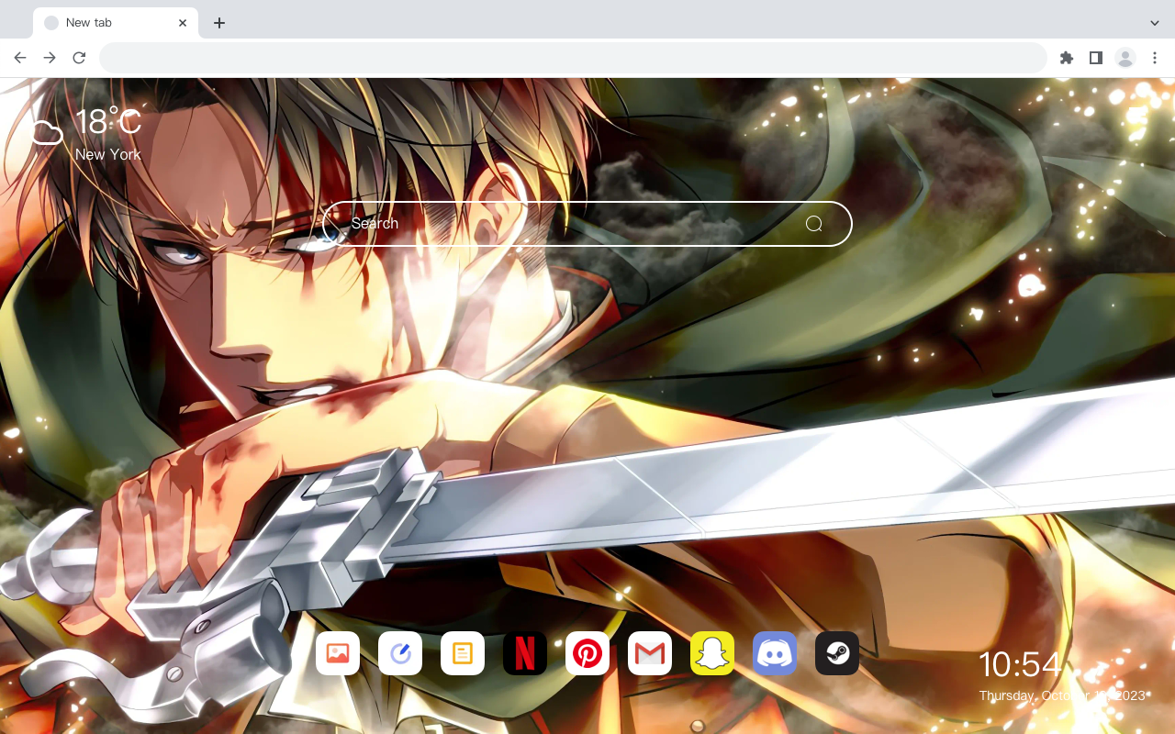This screenshot has height=734, width=1175.
Task: Open Steam shortcut icon
Action: click(837, 653)
